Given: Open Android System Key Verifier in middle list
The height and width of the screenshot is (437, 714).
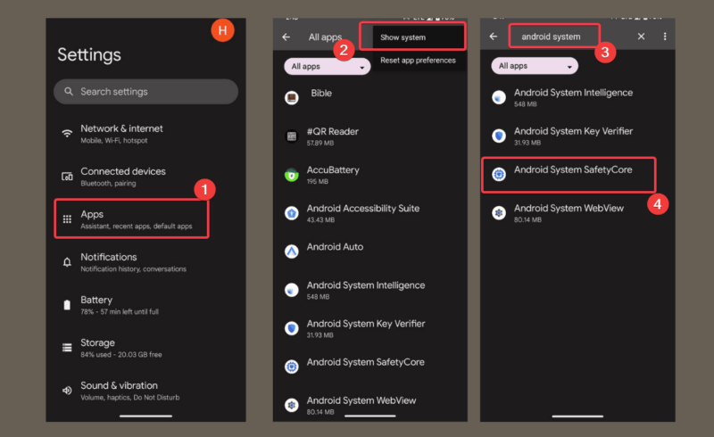Looking at the screenshot, I should [369, 328].
